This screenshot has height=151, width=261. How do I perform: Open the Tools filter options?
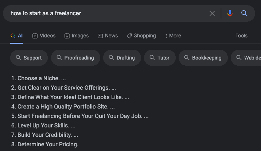click(x=241, y=36)
